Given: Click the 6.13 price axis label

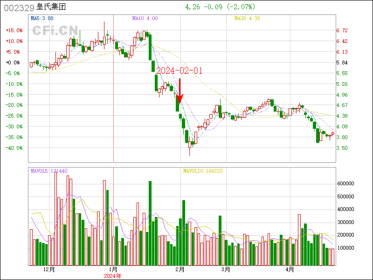Looking at the screenshot, I should (x=342, y=52).
